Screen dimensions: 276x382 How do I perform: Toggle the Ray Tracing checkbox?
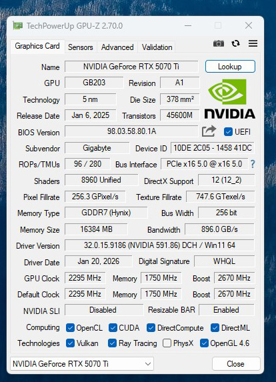click(112, 343)
